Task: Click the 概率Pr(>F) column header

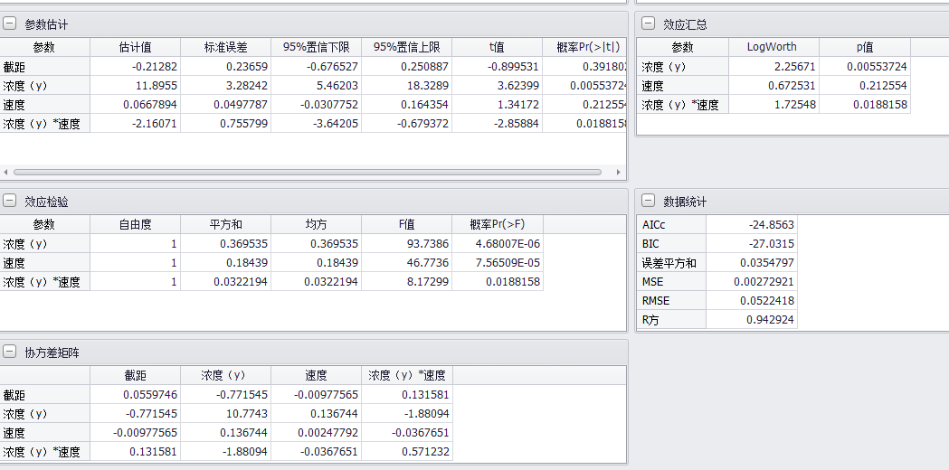Action: [x=497, y=224]
